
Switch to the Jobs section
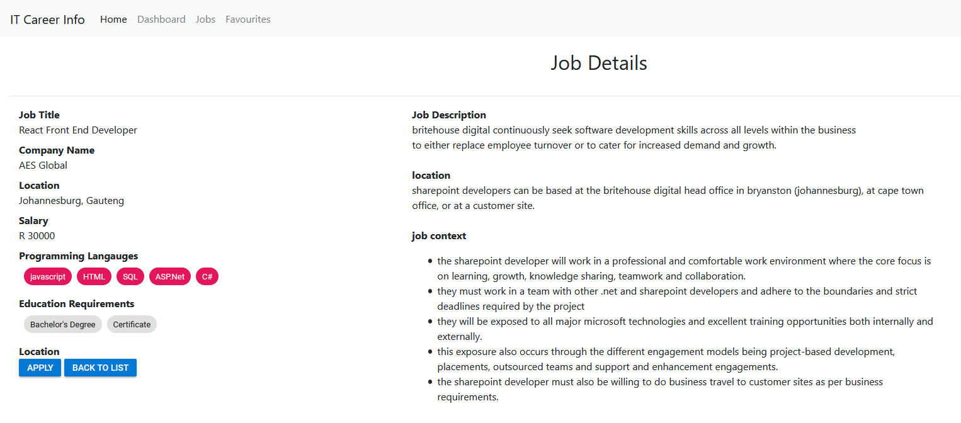[x=205, y=19]
